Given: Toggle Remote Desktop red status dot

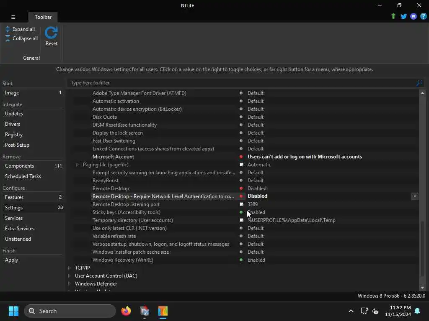Looking at the screenshot, I should (x=241, y=189).
